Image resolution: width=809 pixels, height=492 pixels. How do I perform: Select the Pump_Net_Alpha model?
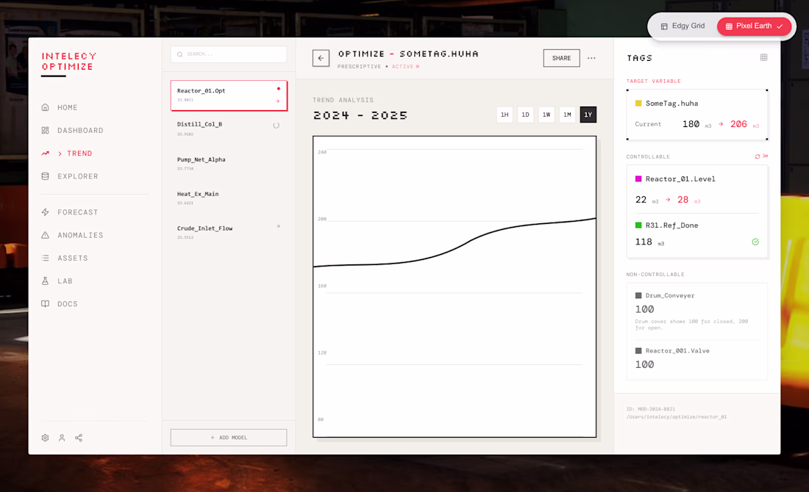point(229,163)
